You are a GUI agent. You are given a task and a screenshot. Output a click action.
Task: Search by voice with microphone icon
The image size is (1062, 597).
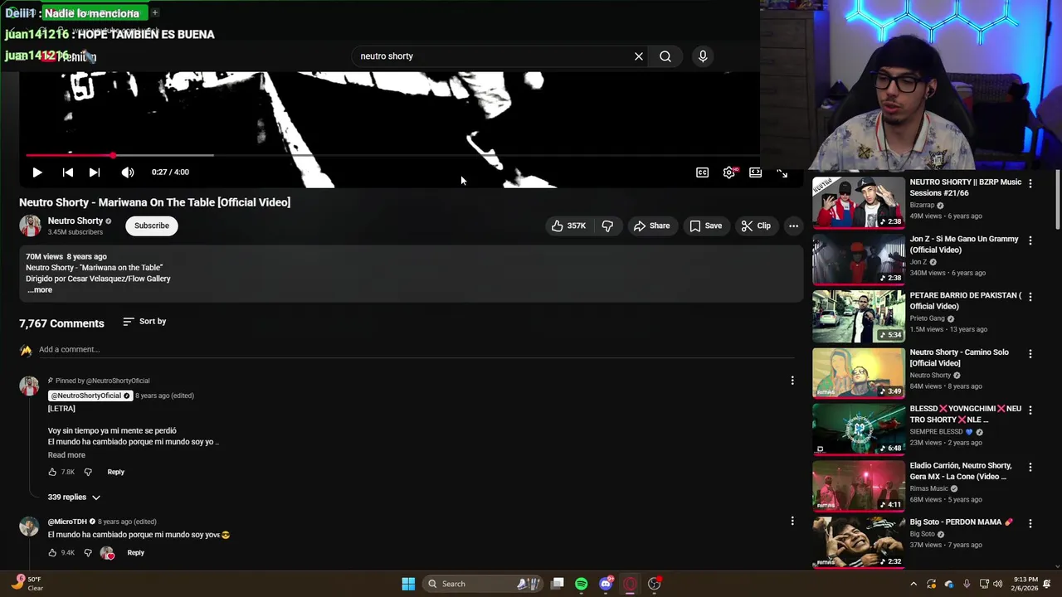click(703, 56)
